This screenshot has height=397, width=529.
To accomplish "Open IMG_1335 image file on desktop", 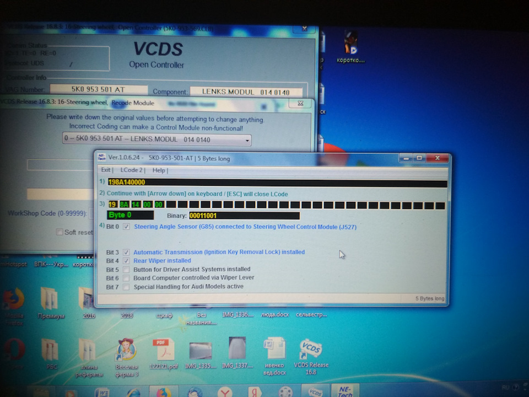I will [201, 355].
